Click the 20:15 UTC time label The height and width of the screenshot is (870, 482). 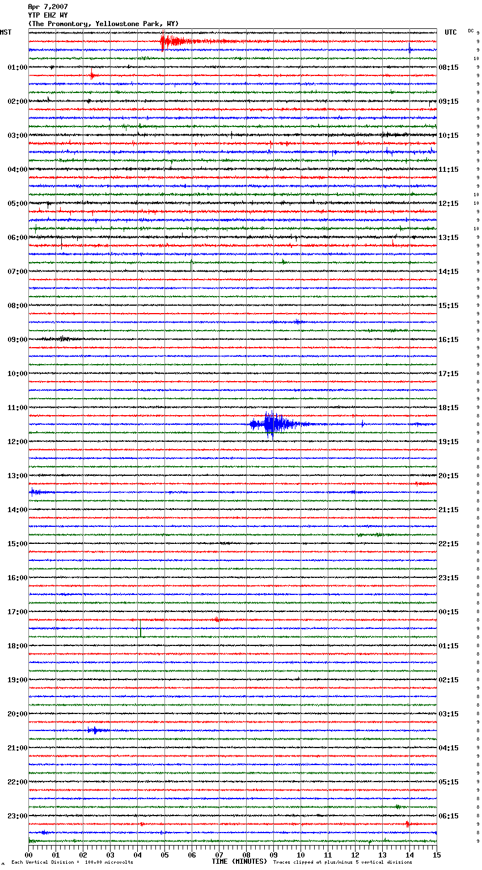point(449,476)
